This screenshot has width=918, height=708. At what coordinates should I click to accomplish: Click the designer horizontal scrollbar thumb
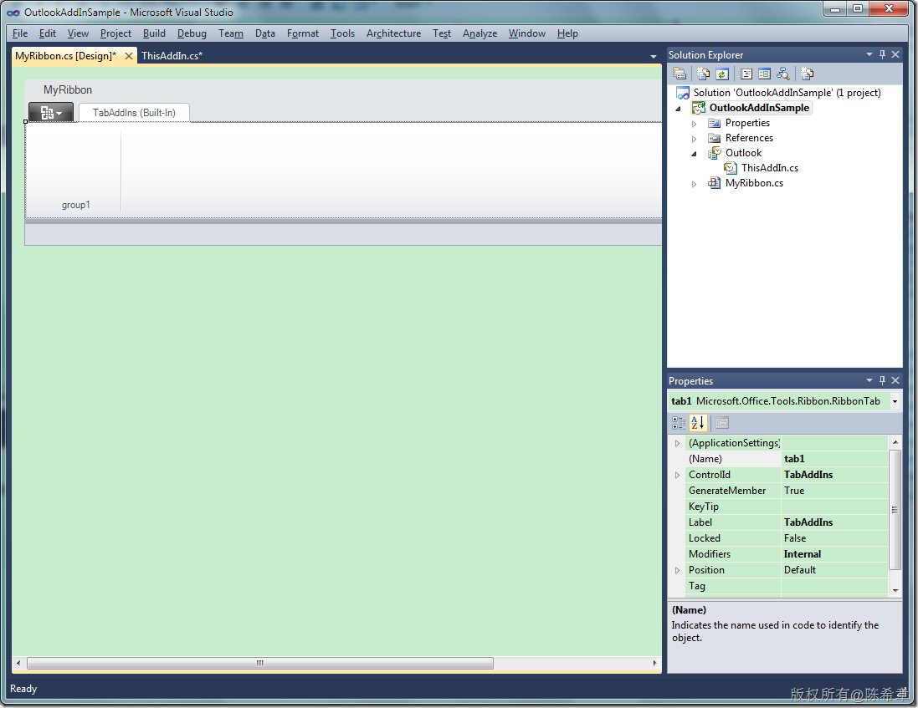[x=260, y=663]
